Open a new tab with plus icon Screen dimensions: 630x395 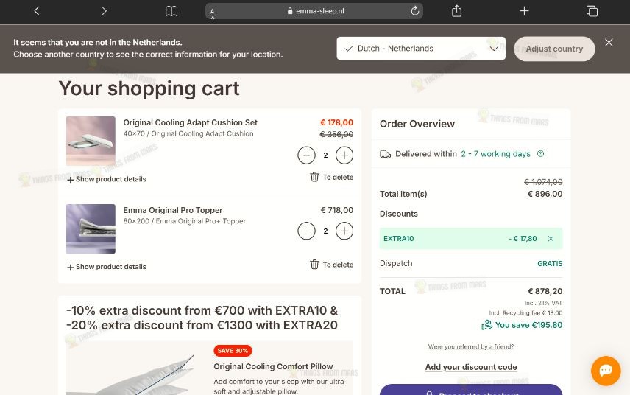[x=524, y=11]
